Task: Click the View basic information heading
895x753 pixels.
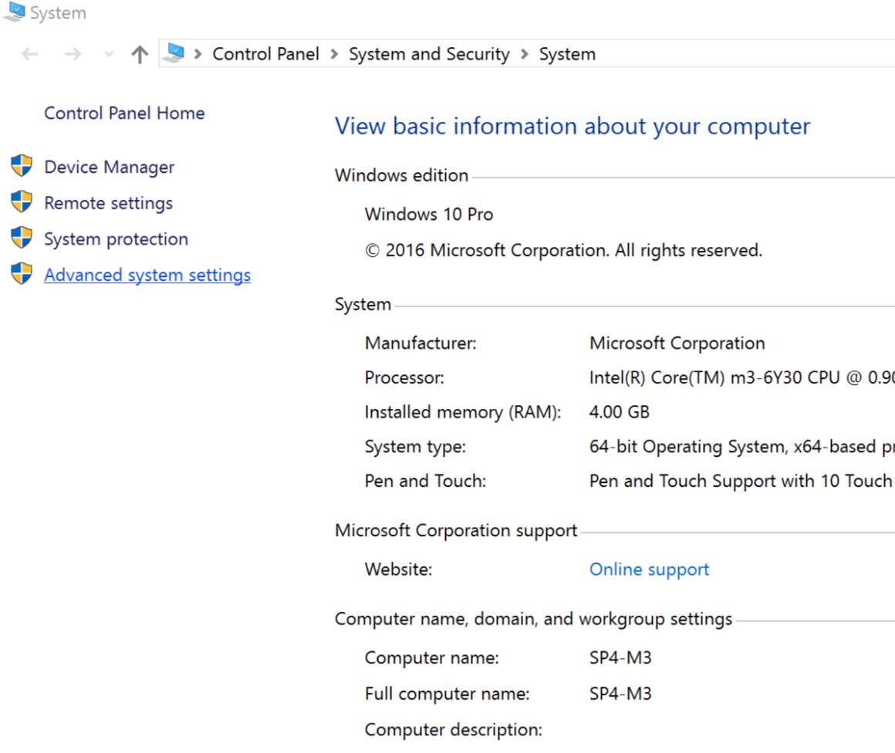Action: (x=572, y=127)
